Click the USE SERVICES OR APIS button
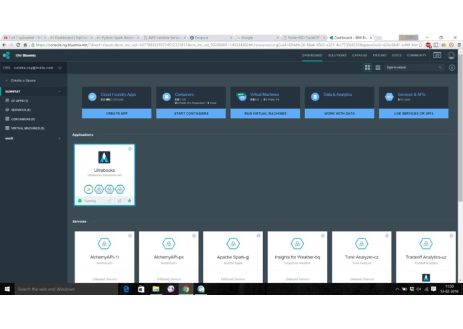Image resolution: width=463 pixels, height=329 pixels. point(414,114)
